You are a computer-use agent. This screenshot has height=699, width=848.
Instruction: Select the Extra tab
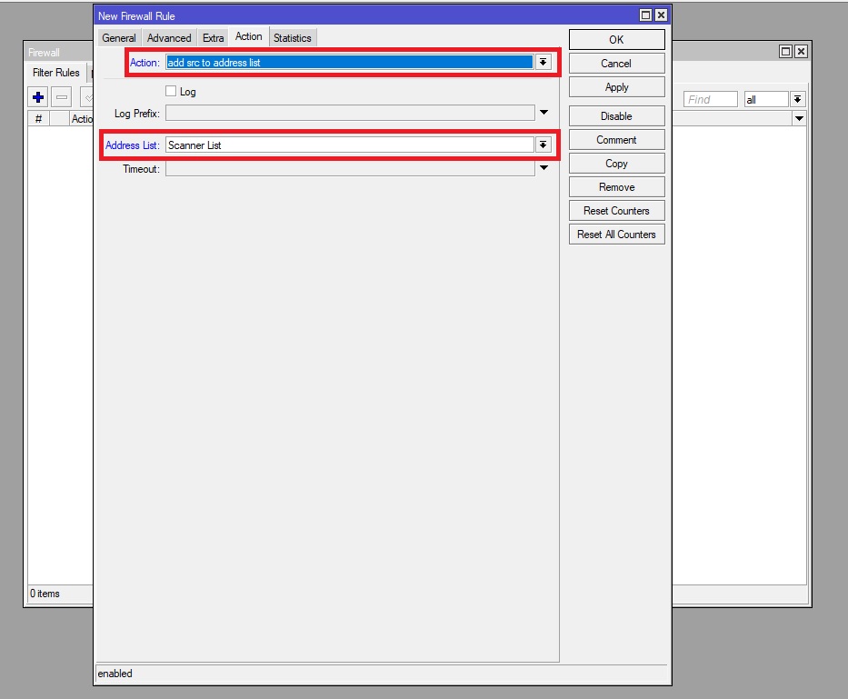coord(213,37)
